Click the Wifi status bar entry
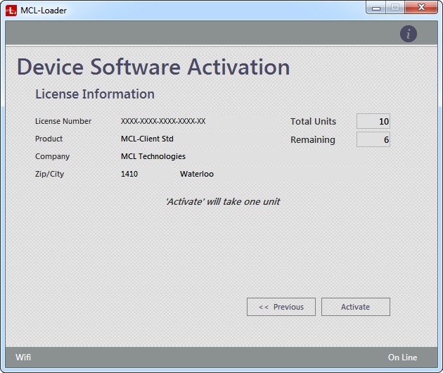Screen dimensions: 443x373 (x=23, y=357)
